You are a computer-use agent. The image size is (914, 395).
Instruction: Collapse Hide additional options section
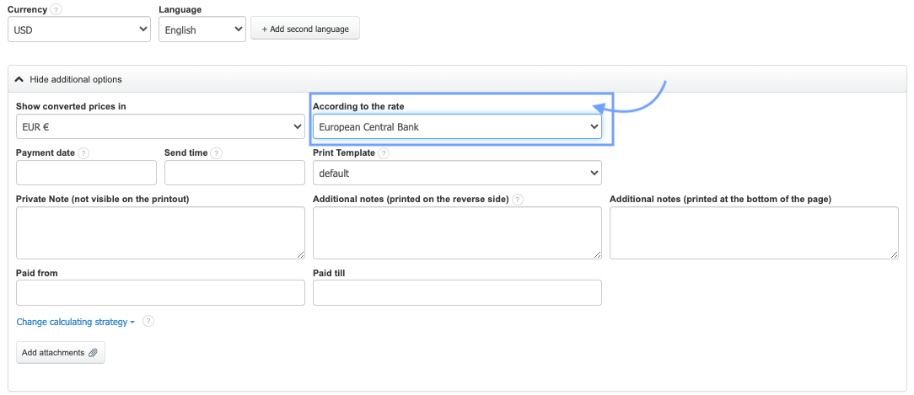click(68, 79)
